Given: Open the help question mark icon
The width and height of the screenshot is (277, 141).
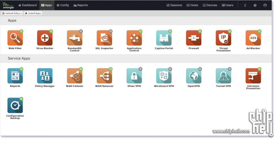Looking at the screenshot, I should pos(255,5).
